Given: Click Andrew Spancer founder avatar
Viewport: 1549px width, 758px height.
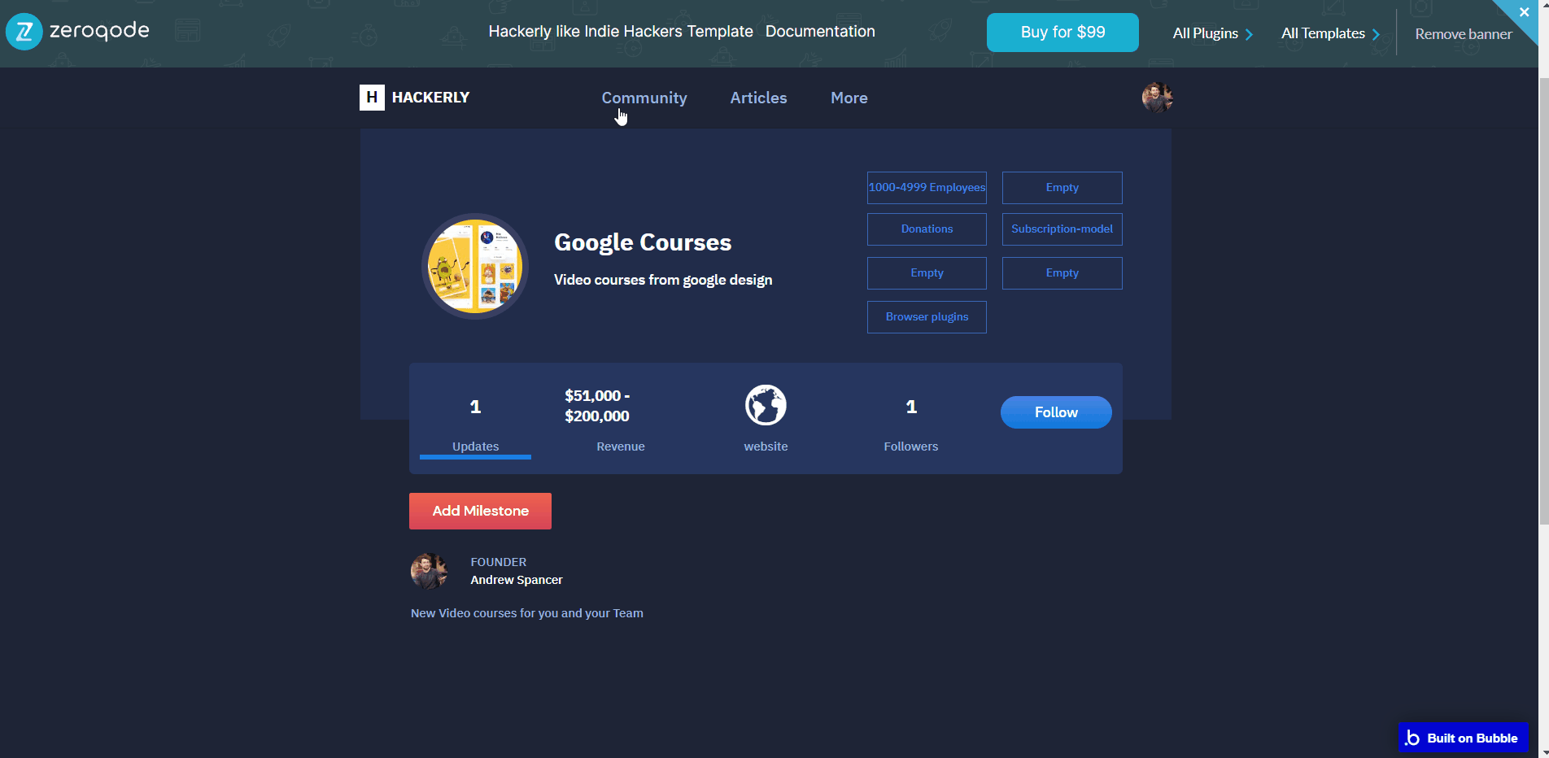Looking at the screenshot, I should pyautogui.click(x=429, y=571).
